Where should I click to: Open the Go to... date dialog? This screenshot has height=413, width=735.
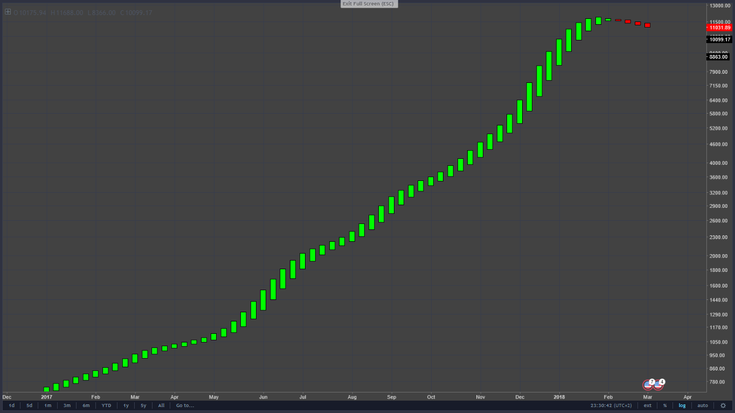click(185, 405)
